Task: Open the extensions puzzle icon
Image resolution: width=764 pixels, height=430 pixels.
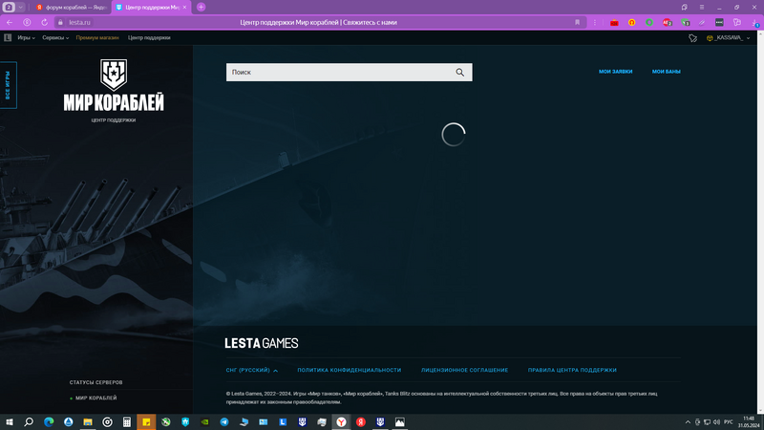Action: click(736, 22)
